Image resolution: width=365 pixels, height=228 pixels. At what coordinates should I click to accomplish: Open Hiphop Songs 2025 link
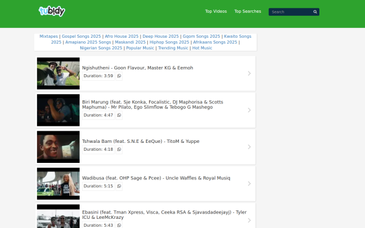point(169,42)
